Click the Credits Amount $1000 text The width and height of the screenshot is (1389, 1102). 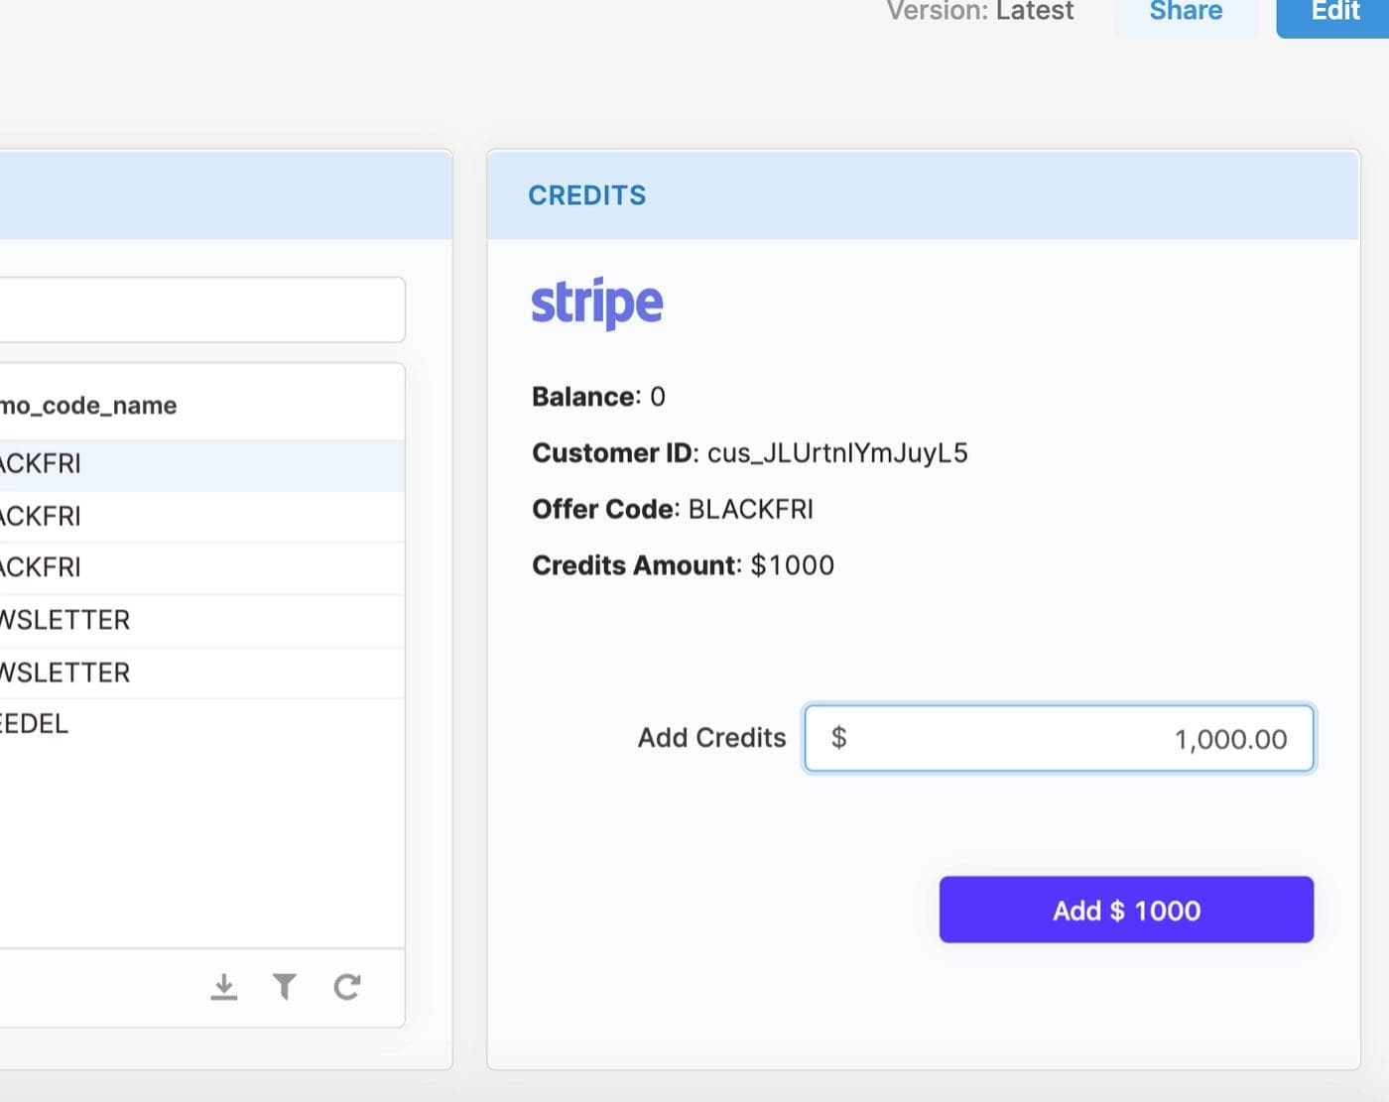(792, 565)
